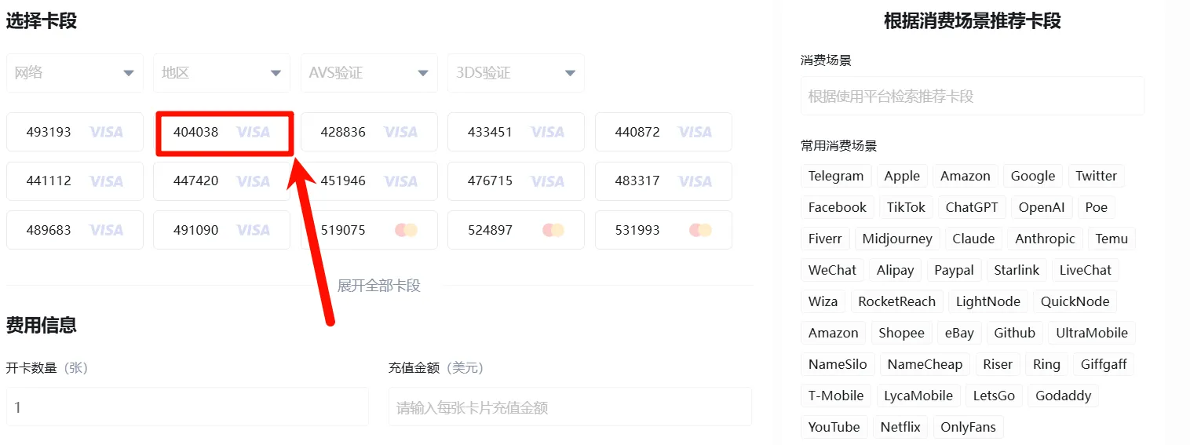Image resolution: width=1190 pixels, height=445 pixels.
Task: Pick the 531993 Mastercard segment
Action: (663, 230)
